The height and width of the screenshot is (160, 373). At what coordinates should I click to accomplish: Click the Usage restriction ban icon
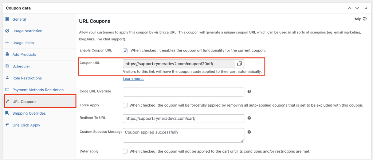pos(7,31)
